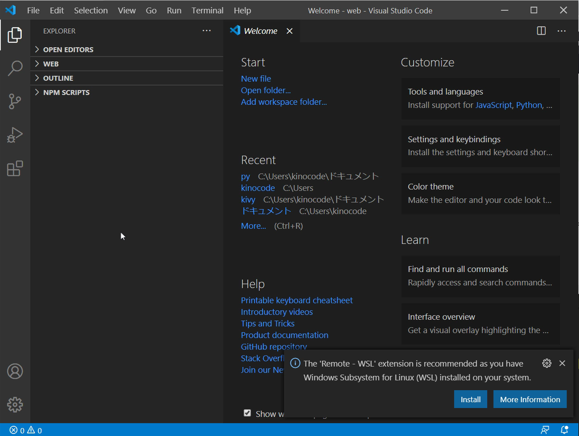Click the feedback icon in status bar
This screenshot has width=579, height=436.
545,430
